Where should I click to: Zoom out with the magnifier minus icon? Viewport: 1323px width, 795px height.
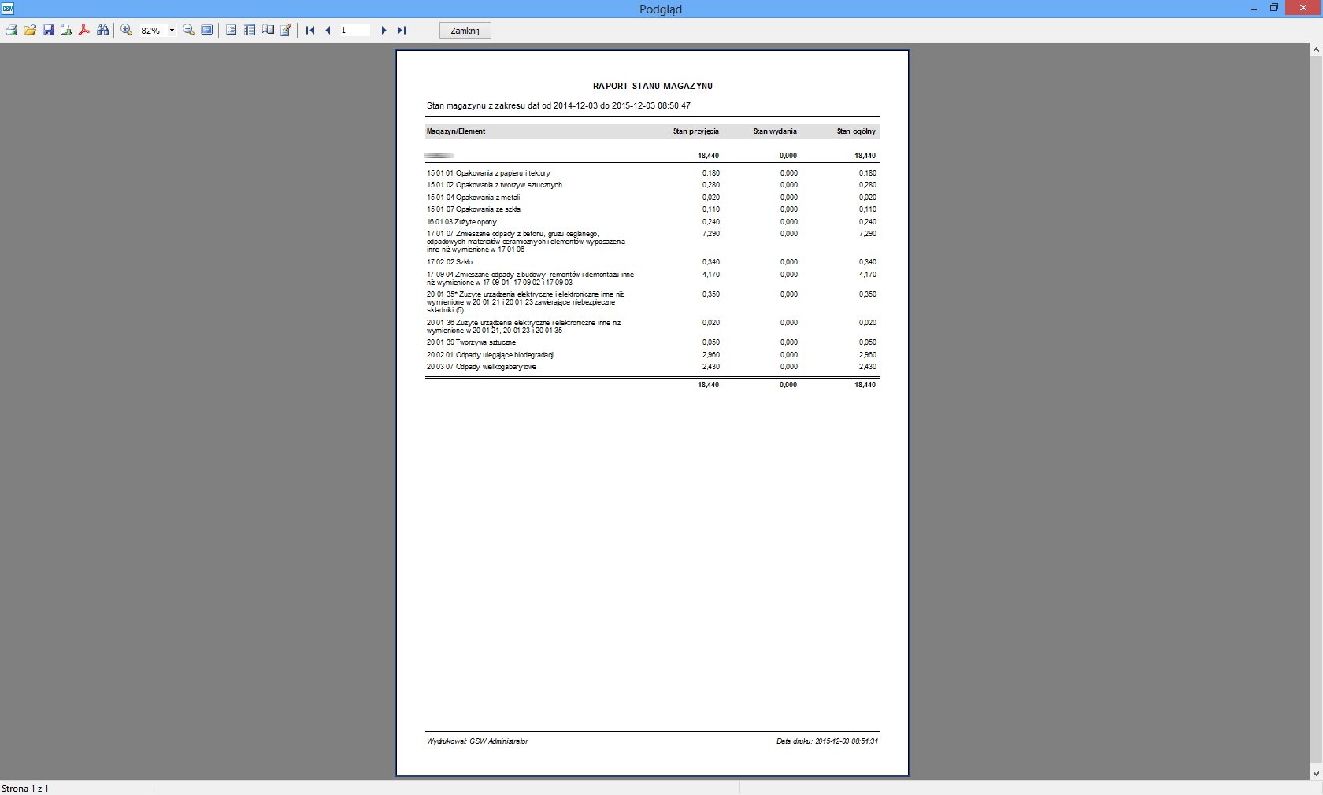tap(188, 30)
